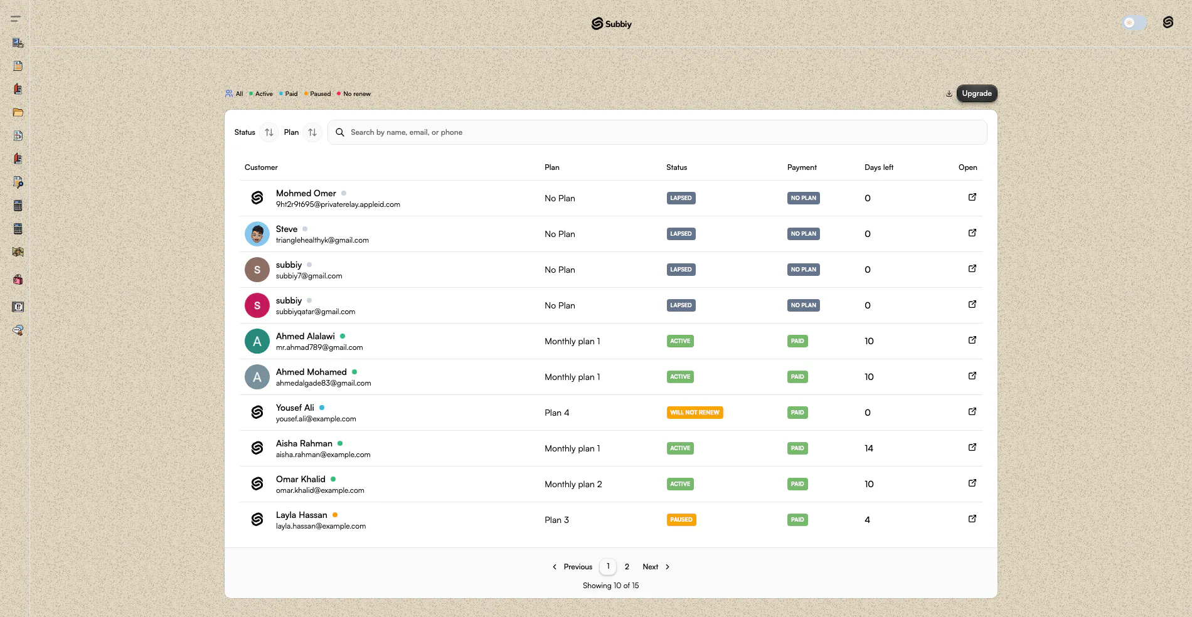Go to the Previous page

coord(572,567)
